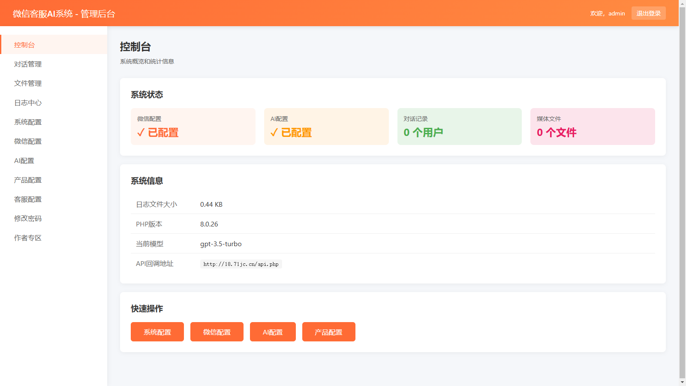
Task: Open 客服配置 sidebar entry
Action: pyautogui.click(x=28, y=199)
